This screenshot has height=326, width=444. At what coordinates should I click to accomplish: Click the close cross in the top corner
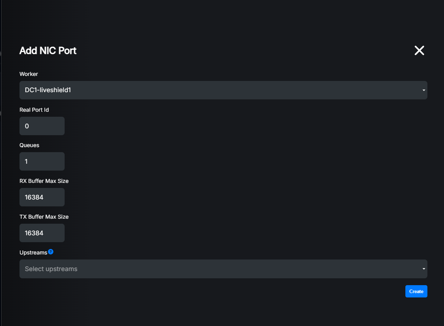point(419,51)
